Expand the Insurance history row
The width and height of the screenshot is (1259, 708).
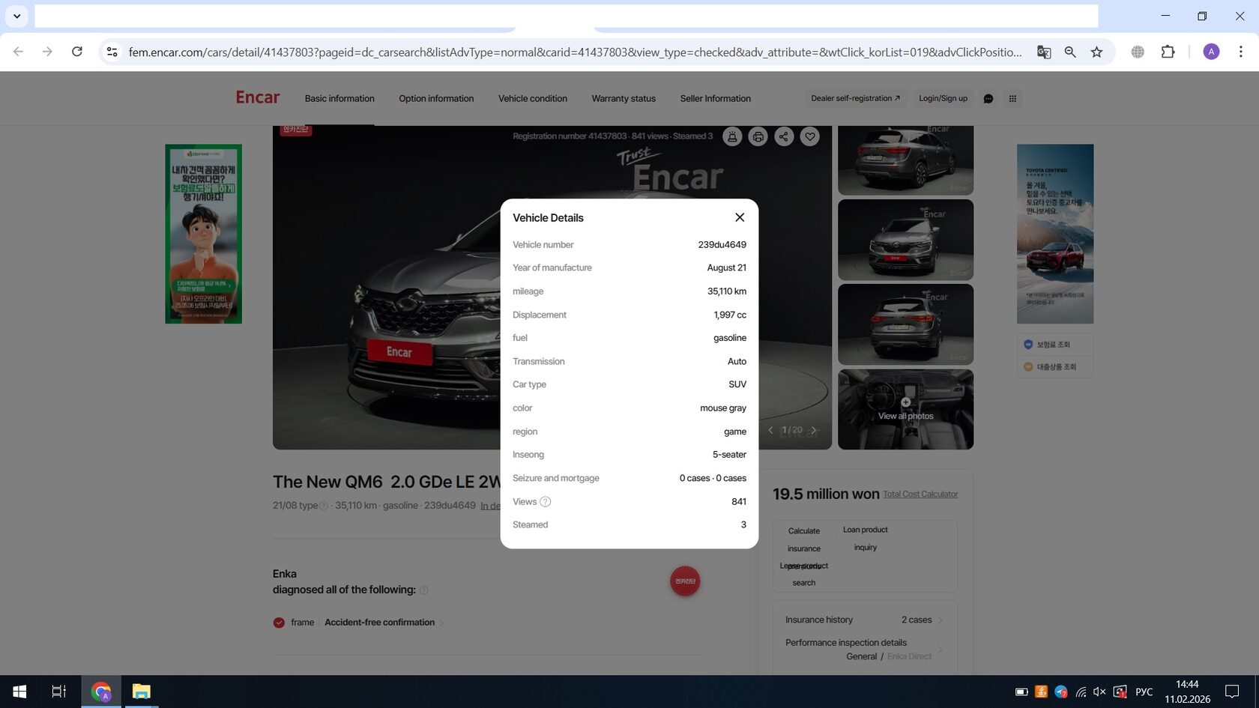[865, 620]
